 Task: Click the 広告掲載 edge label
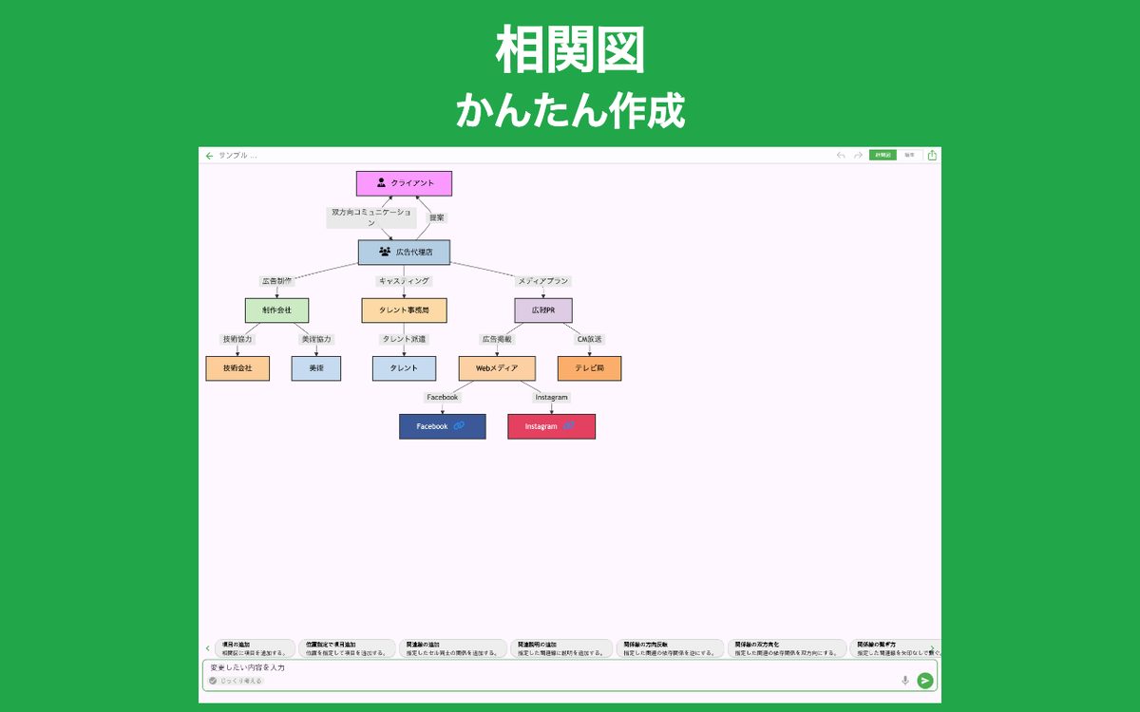coord(497,339)
